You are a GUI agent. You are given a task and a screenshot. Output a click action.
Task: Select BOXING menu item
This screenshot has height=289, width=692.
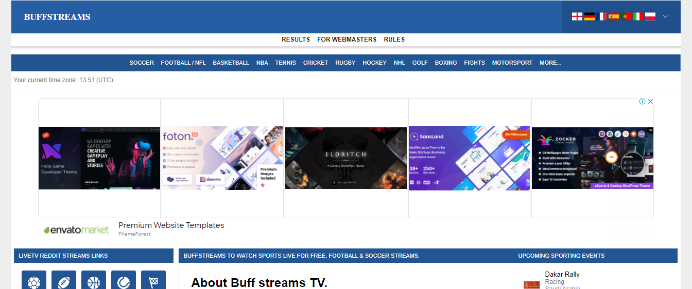(446, 63)
